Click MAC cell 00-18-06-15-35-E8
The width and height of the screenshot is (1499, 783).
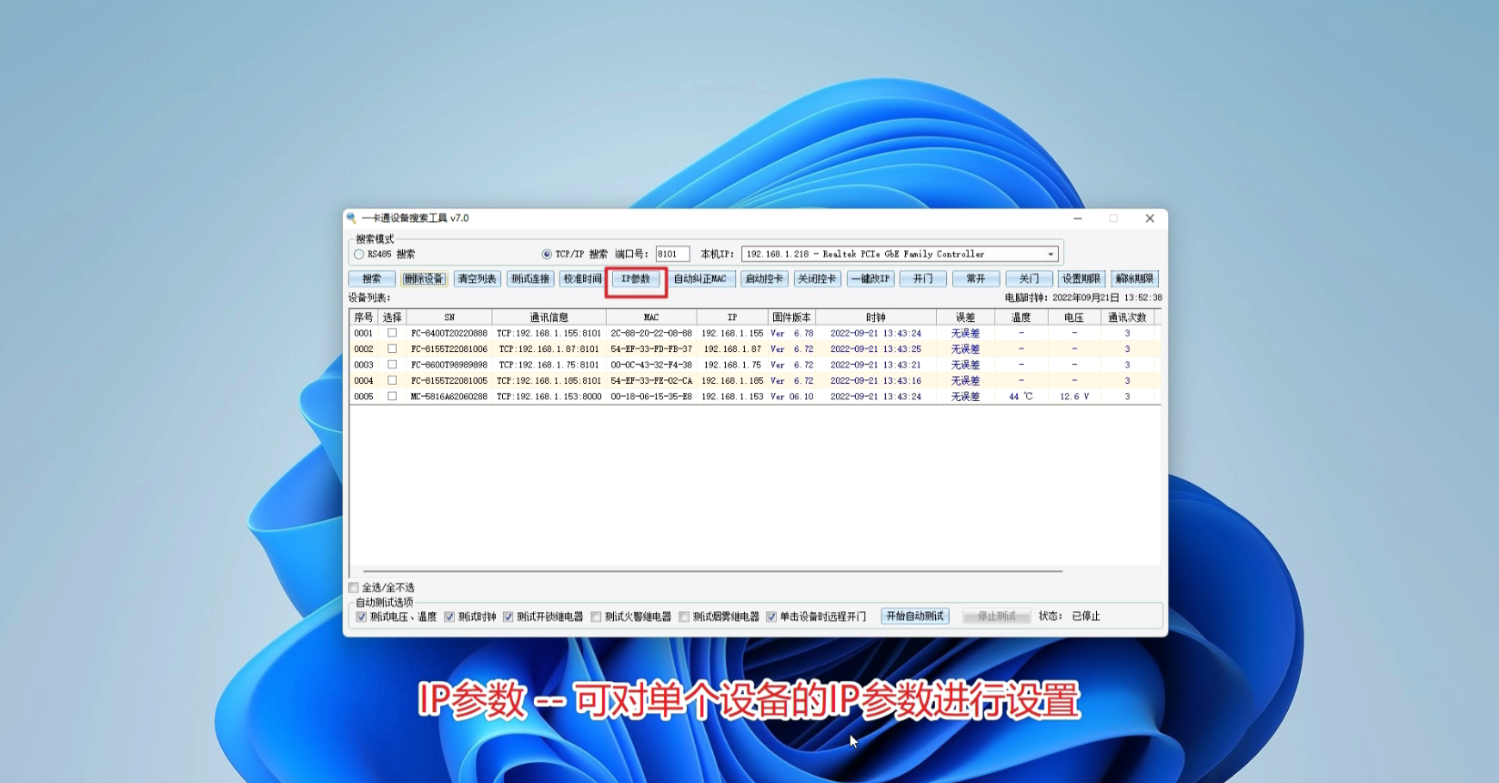(651, 397)
